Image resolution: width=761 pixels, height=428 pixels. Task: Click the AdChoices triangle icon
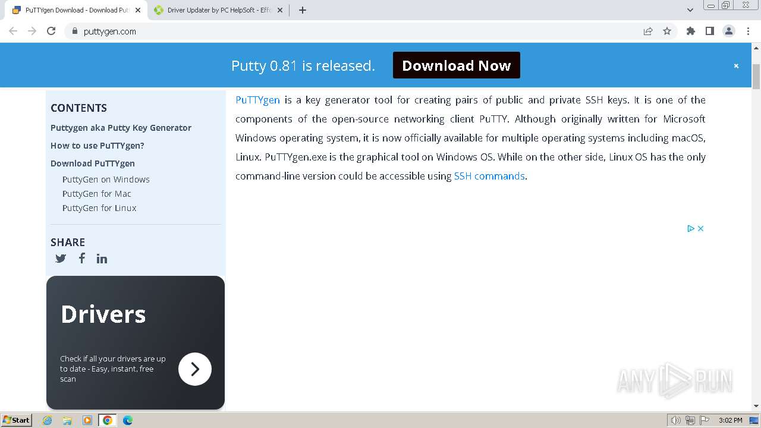(x=691, y=228)
